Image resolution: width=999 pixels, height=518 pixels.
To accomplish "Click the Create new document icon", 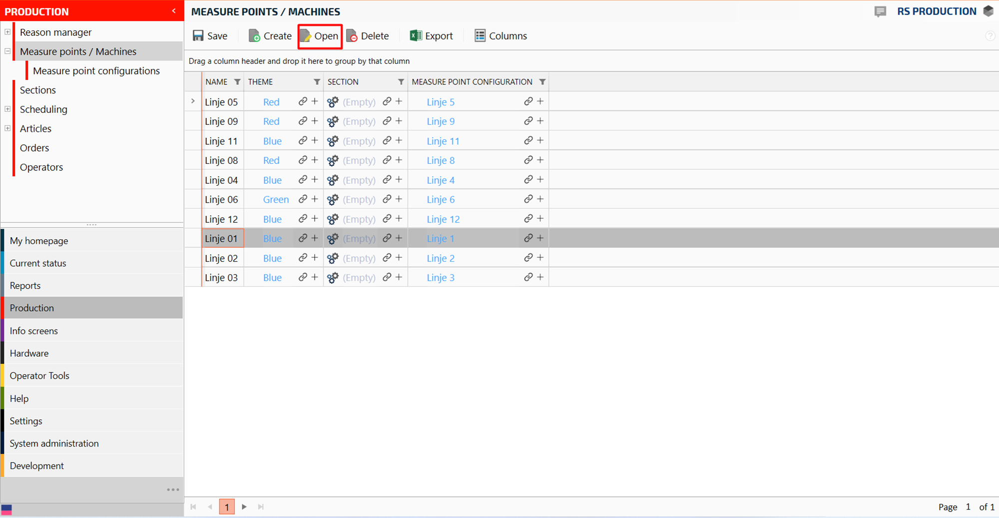I will coord(254,36).
